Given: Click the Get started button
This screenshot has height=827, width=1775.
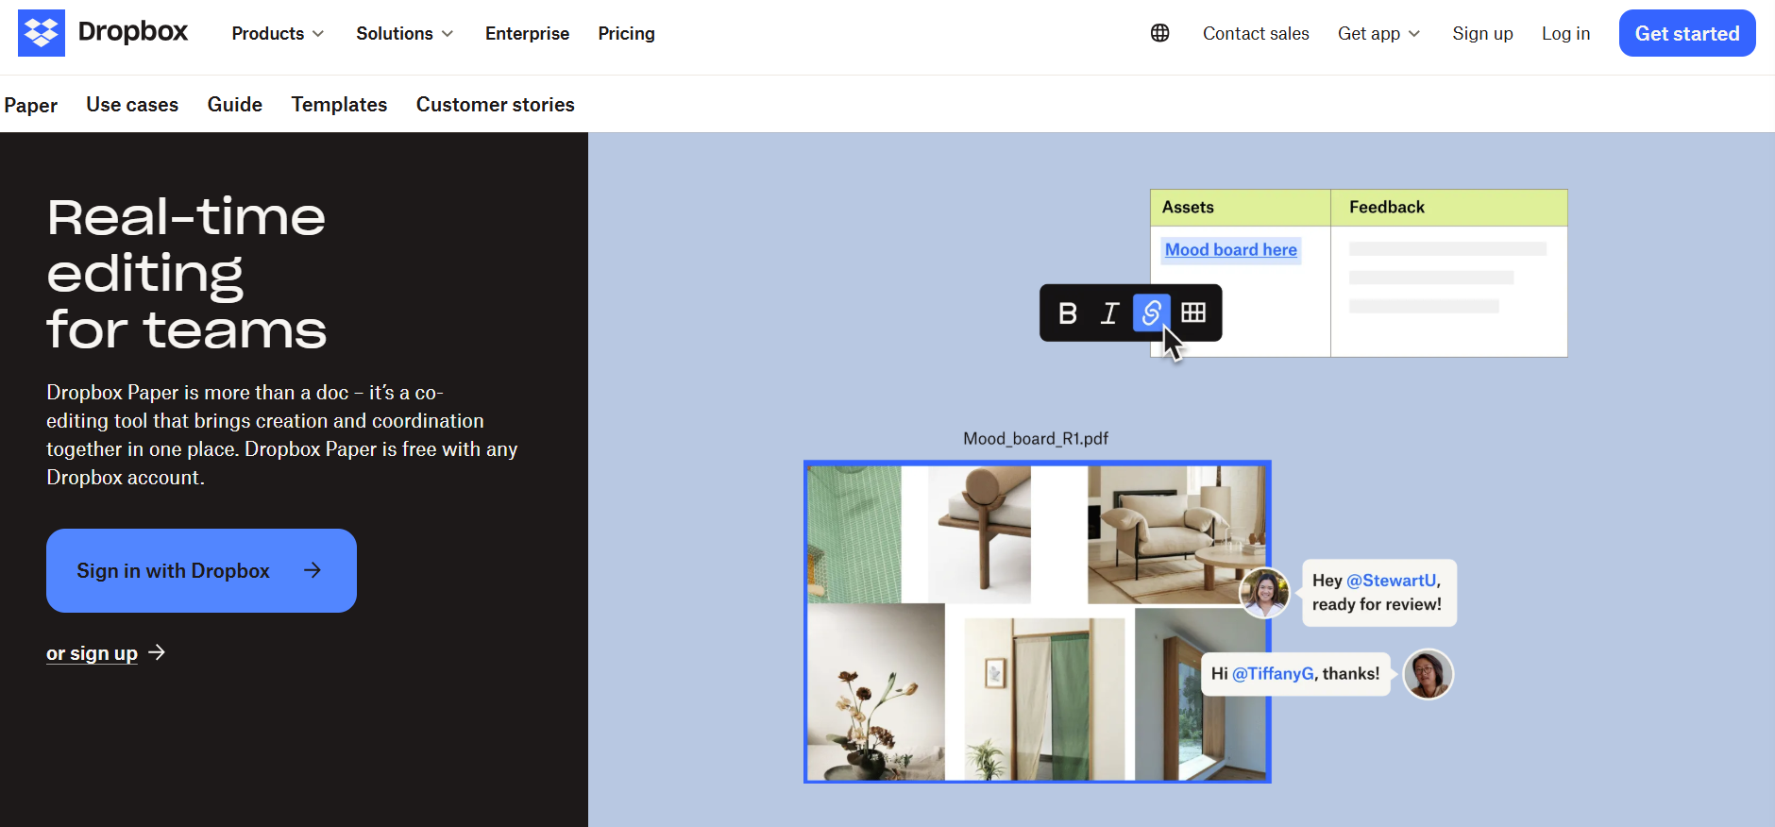Looking at the screenshot, I should click(1687, 33).
